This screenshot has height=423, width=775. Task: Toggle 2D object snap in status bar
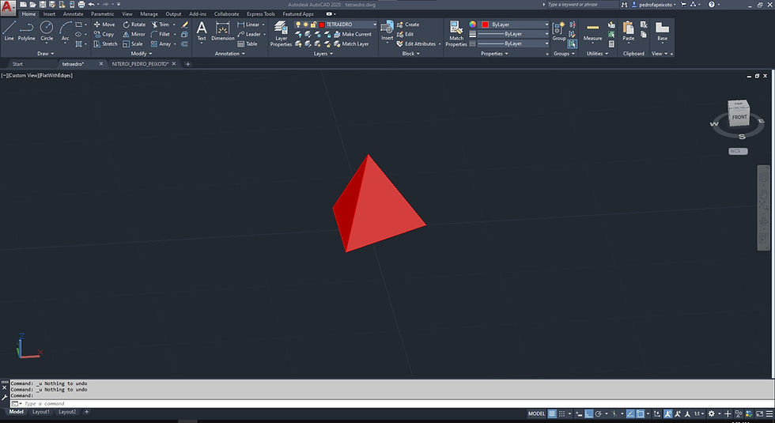pos(640,414)
